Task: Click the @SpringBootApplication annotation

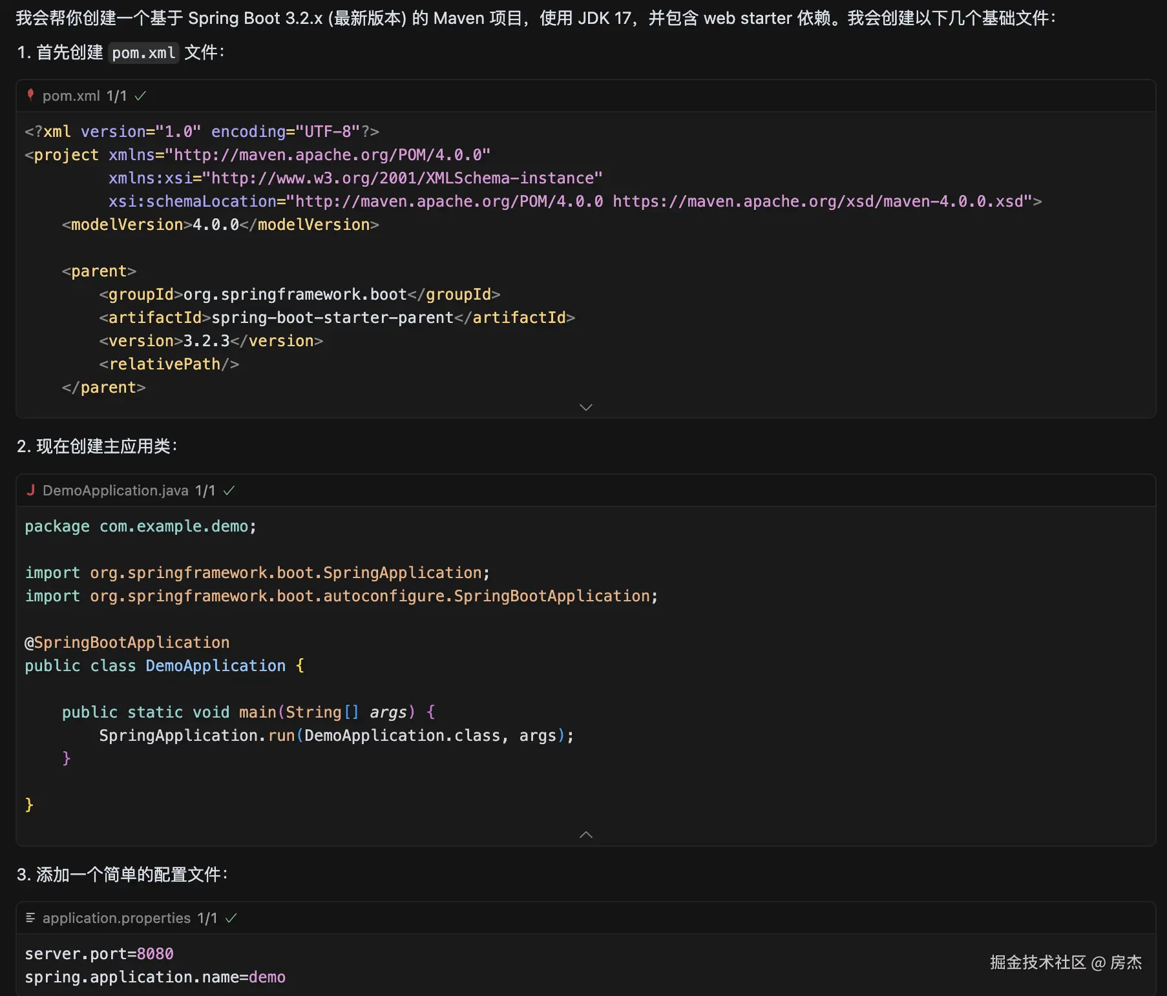Action: [127, 643]
